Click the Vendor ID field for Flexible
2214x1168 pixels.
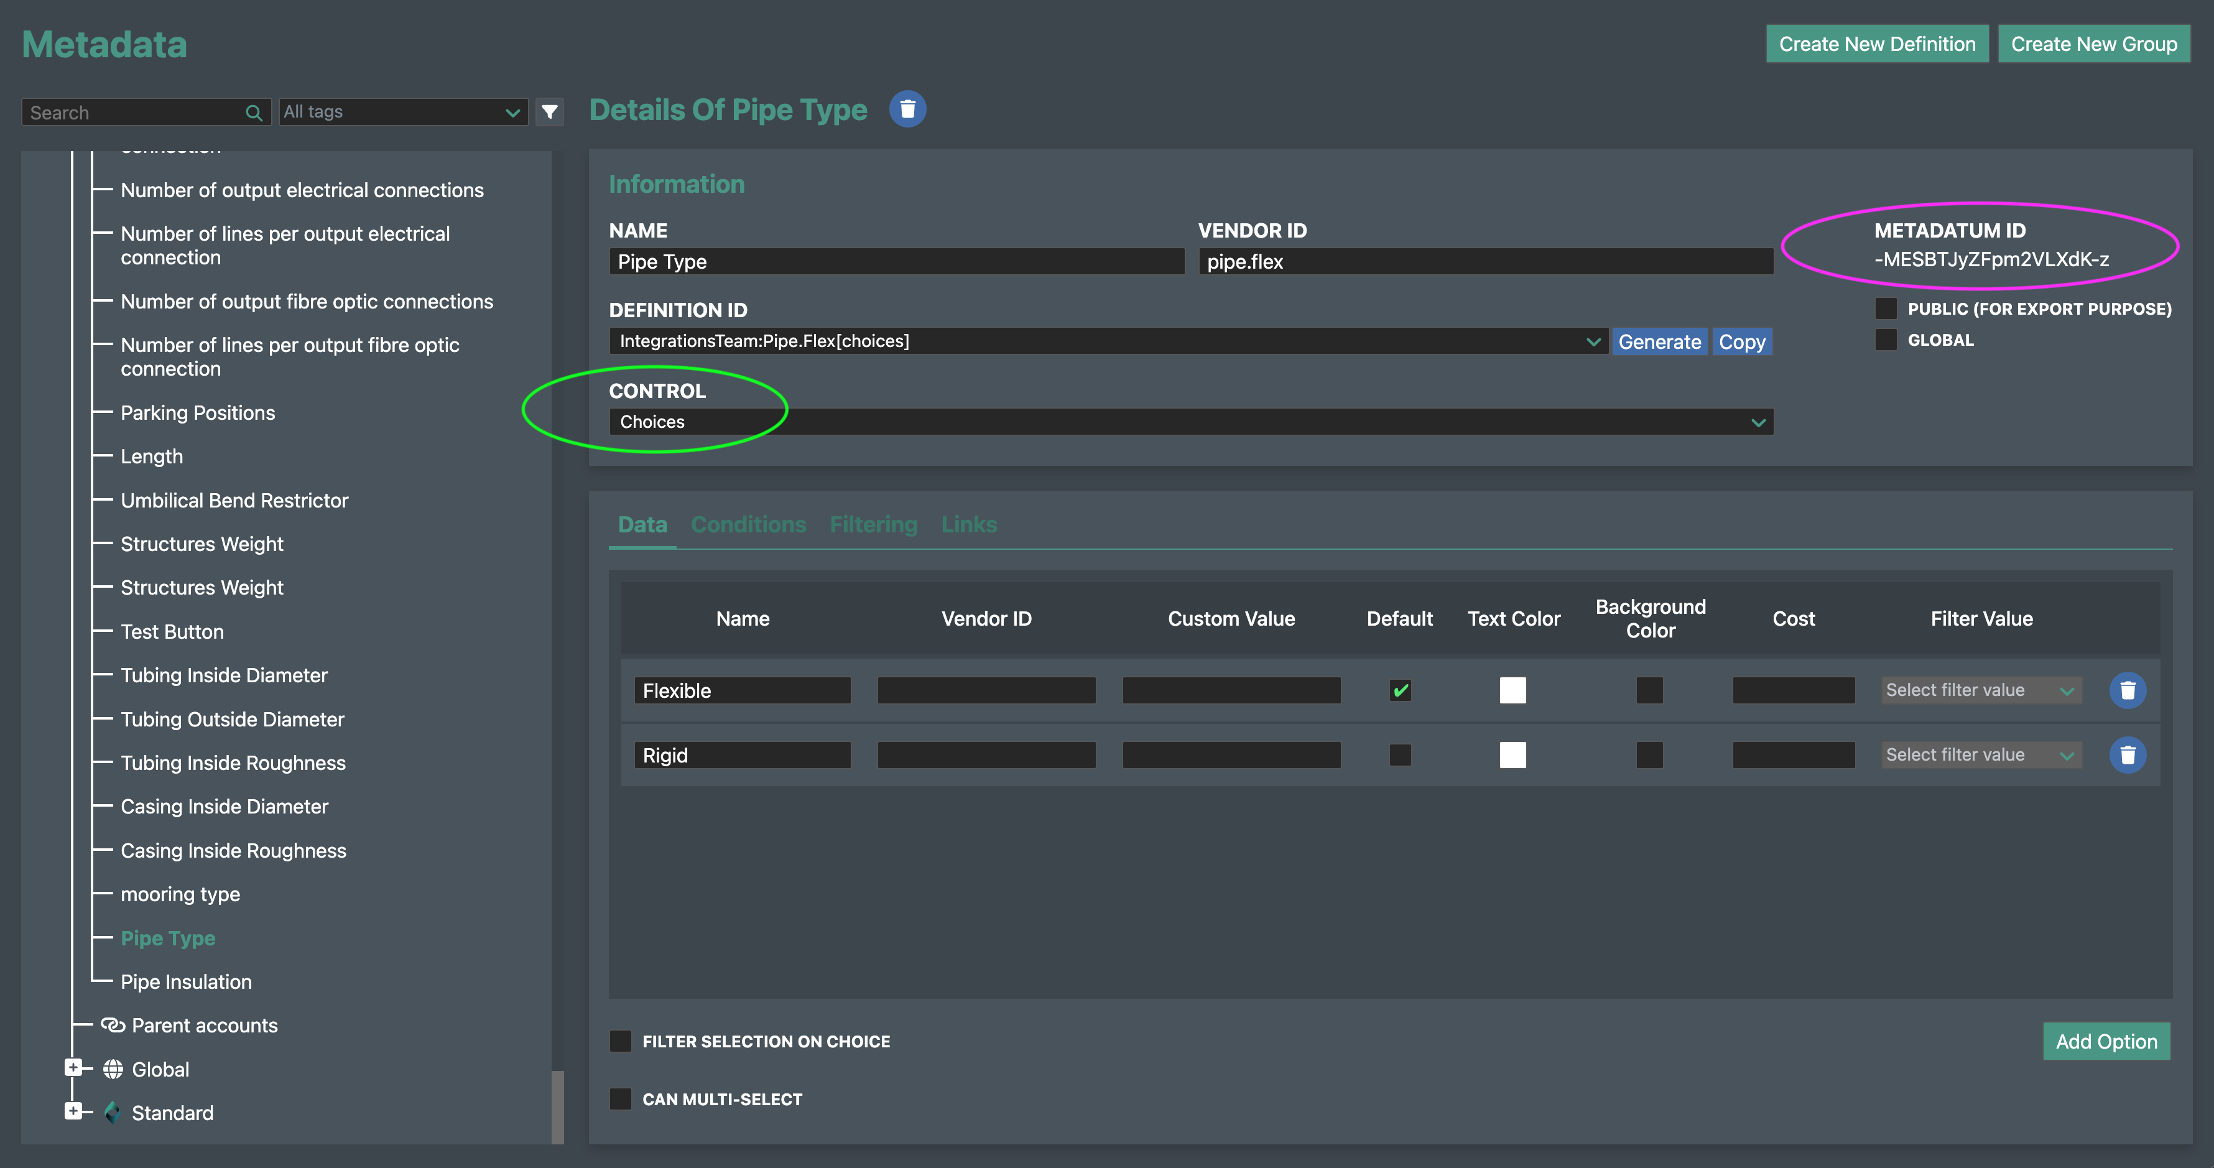pos(986,690)
